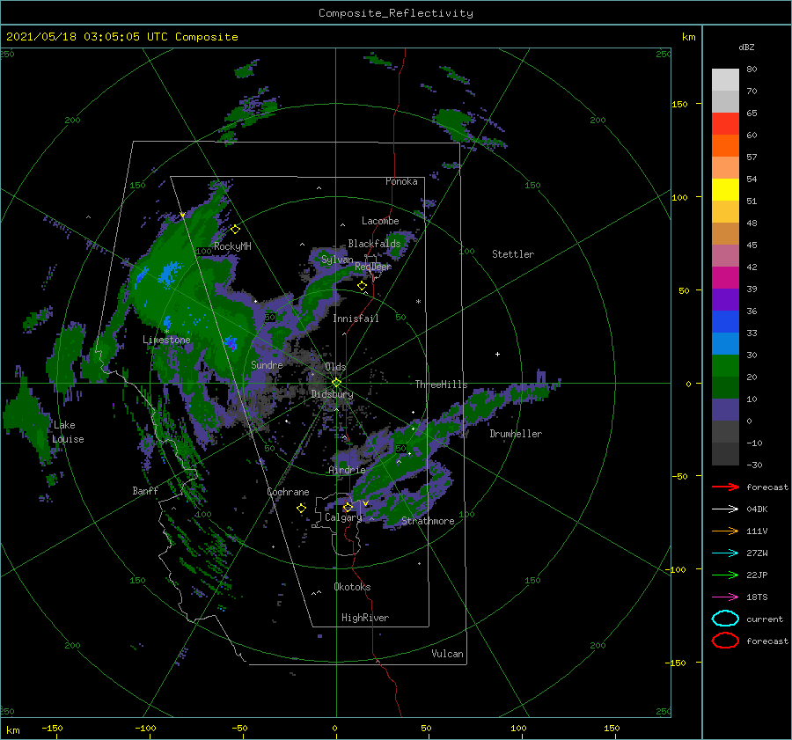Click the Innisfail label
Screen dimensions: 792x740
(x=356, y=319)
